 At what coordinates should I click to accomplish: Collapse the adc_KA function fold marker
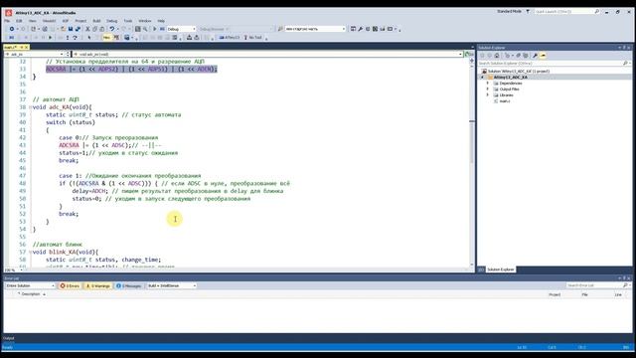pyautogui.click(x=30, y=107)
